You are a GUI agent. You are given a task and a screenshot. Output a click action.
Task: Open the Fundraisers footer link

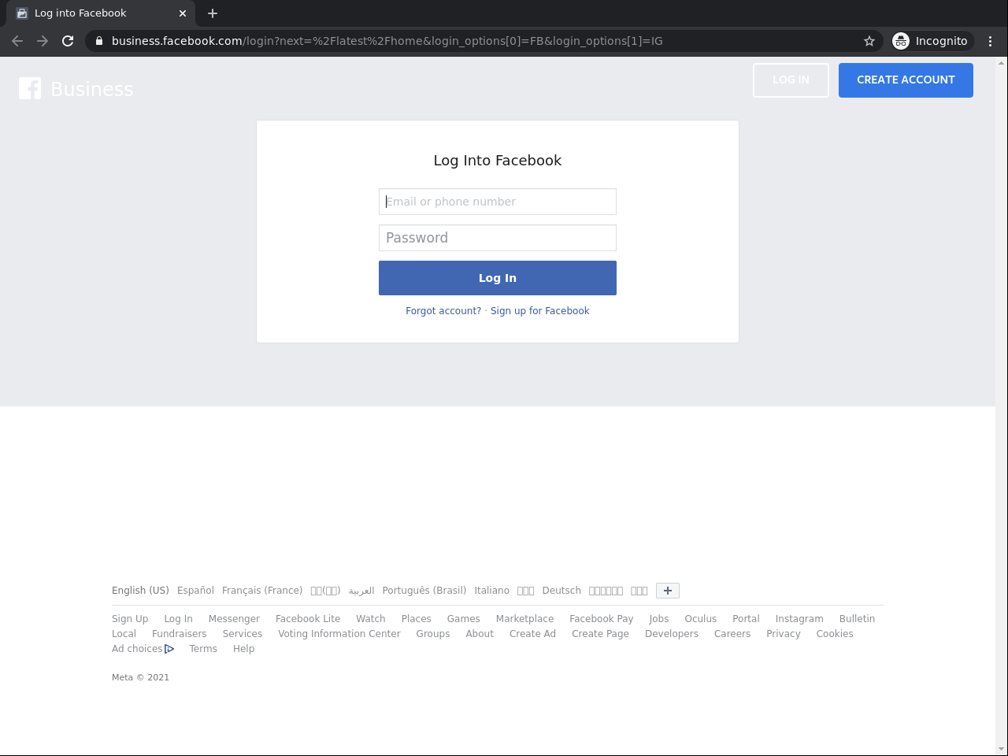180,634
